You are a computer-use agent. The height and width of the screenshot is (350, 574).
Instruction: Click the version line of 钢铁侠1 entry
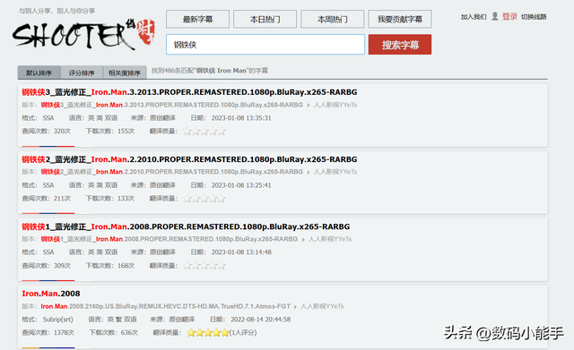tap(170, 239)
